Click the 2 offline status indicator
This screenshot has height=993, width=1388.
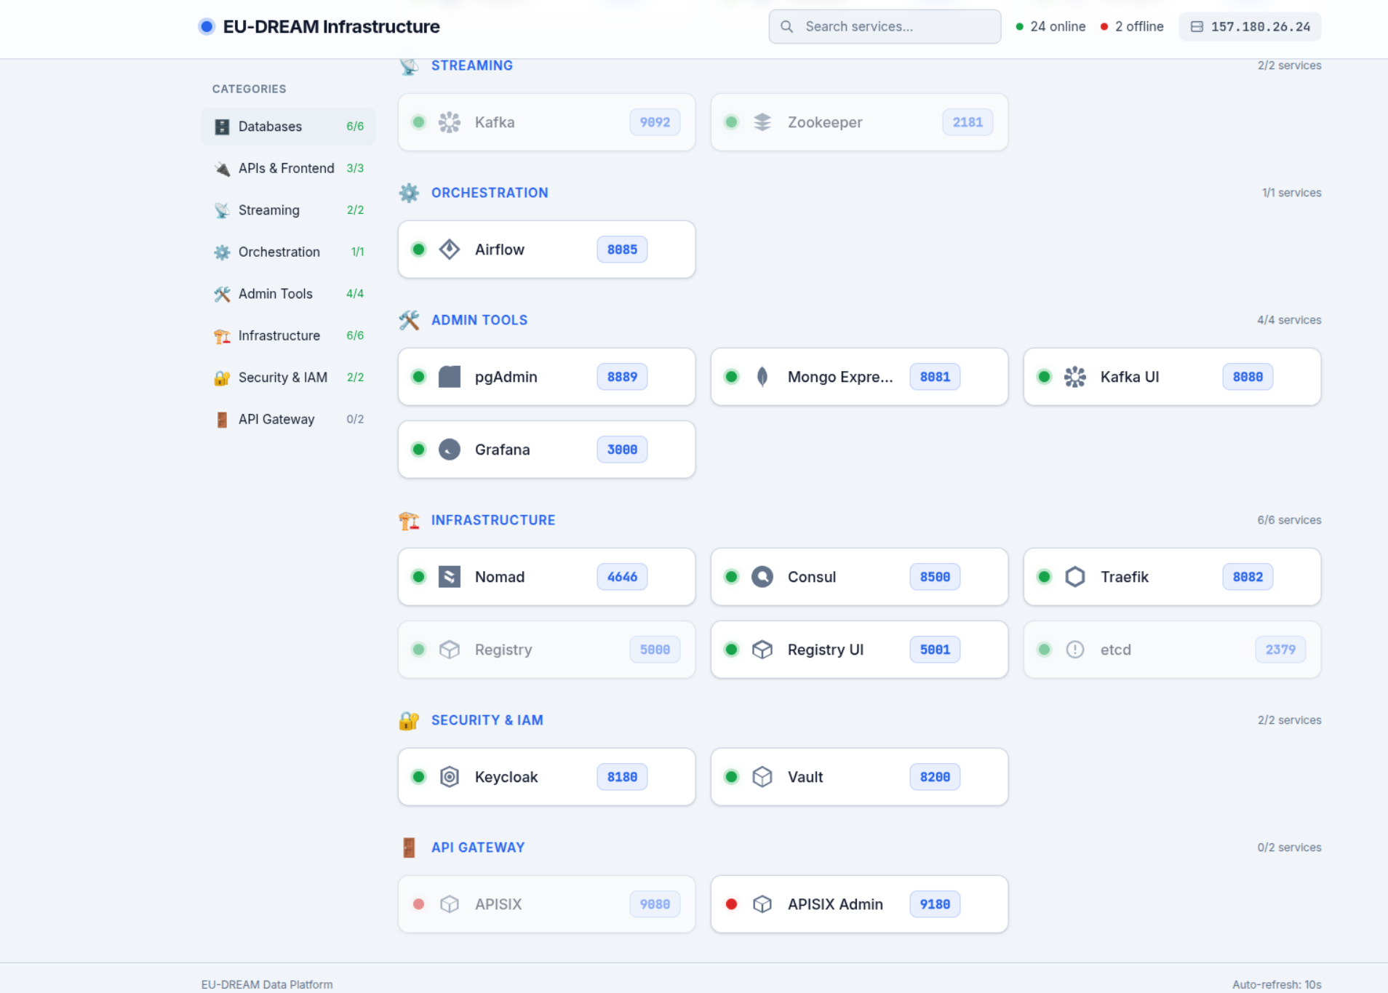point(1132,27)
